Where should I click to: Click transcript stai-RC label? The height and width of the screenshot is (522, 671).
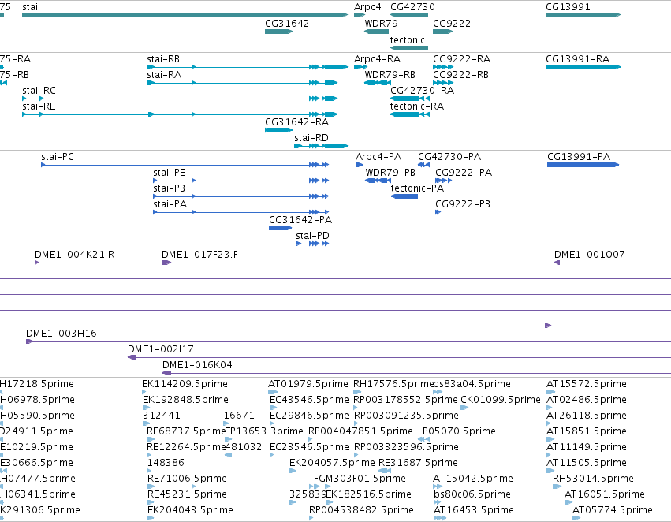coord(39,91)
